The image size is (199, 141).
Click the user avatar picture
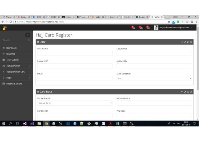point(156,27)
